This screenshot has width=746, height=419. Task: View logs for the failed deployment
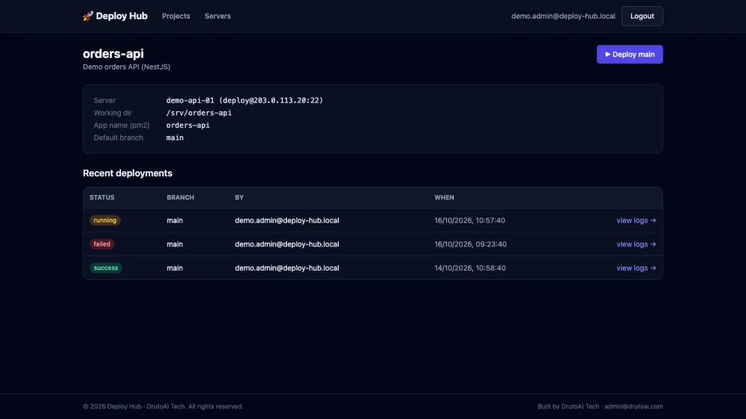pyautogui.click(x=636, y=244)
